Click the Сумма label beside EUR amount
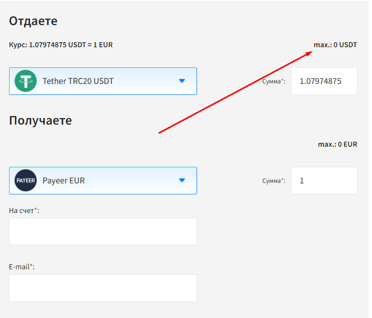The image size is (372, 318). tap(274, 181)
